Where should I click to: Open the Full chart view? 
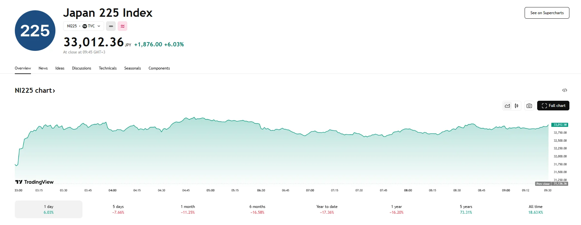pyautogui.click(x=553, y=105)
